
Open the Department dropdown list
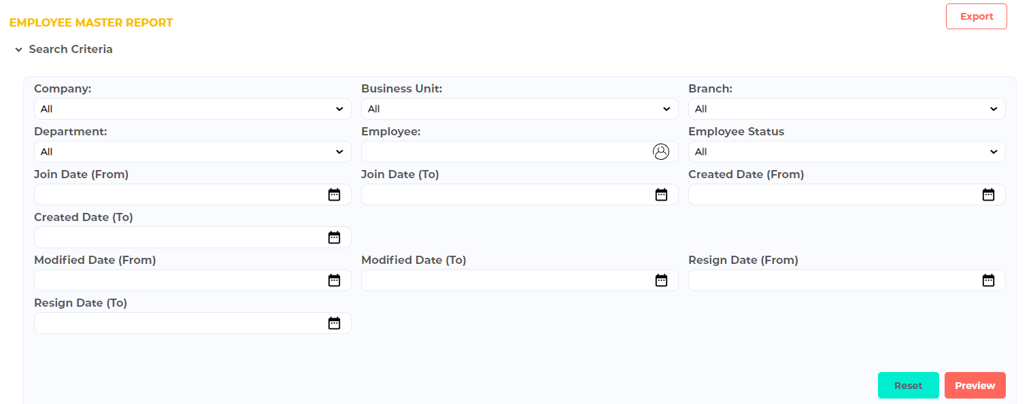click(192, 152)
